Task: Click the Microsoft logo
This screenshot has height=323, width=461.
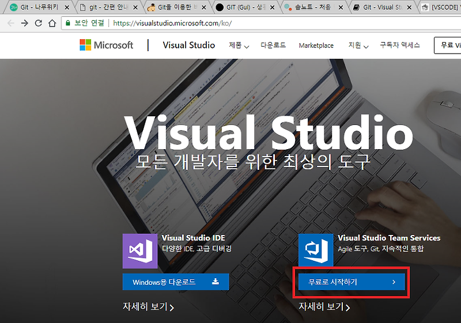Action: coord(107,45)
